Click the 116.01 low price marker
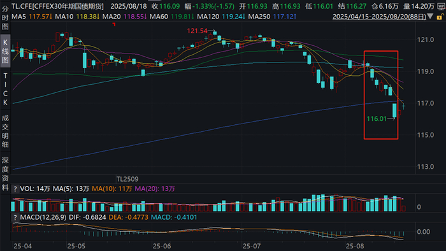Image resolution: width=446 pixels, height=251 pixels. (x=377, y=119)
